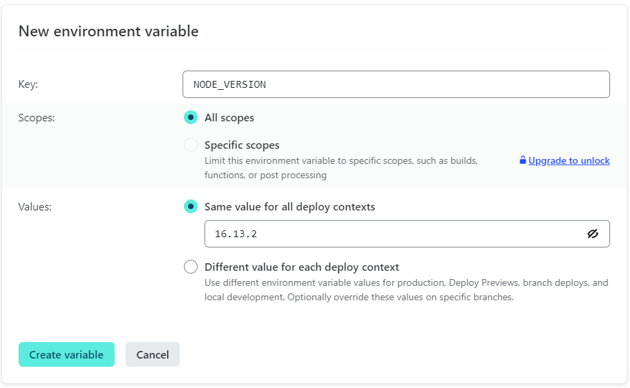Cancel the new environment variable form
Image resolution: width=630 pixels, height=388 pixels.
(x=152, y=354)
